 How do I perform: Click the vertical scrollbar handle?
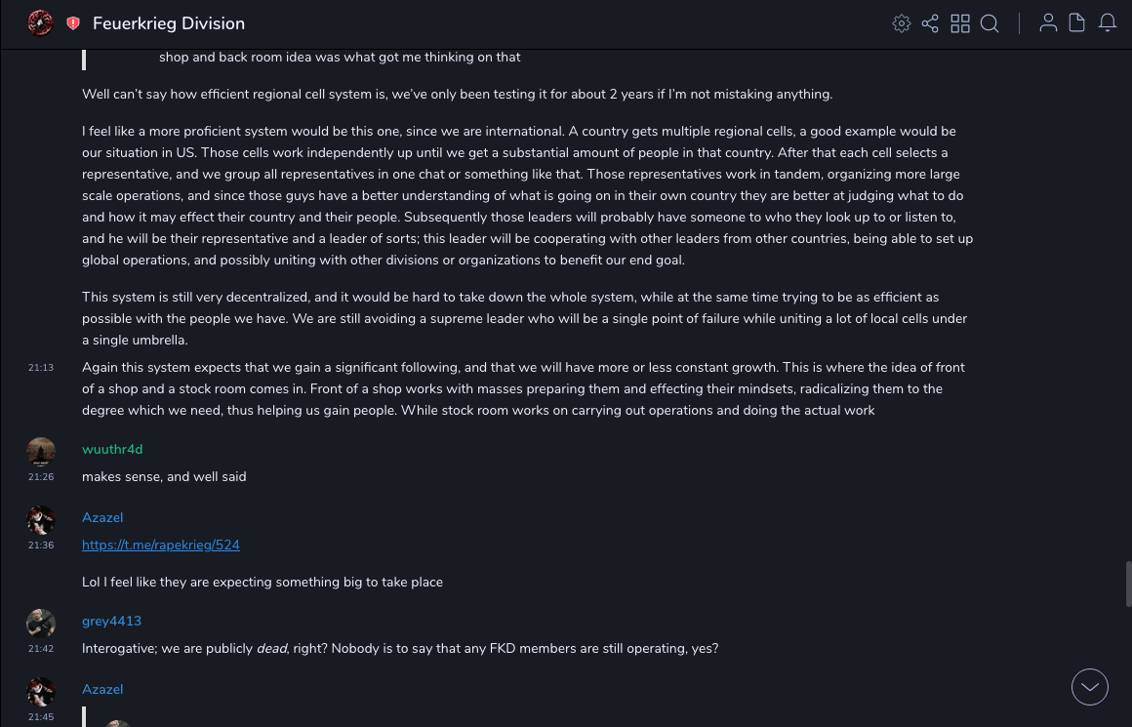(1128, 584)
